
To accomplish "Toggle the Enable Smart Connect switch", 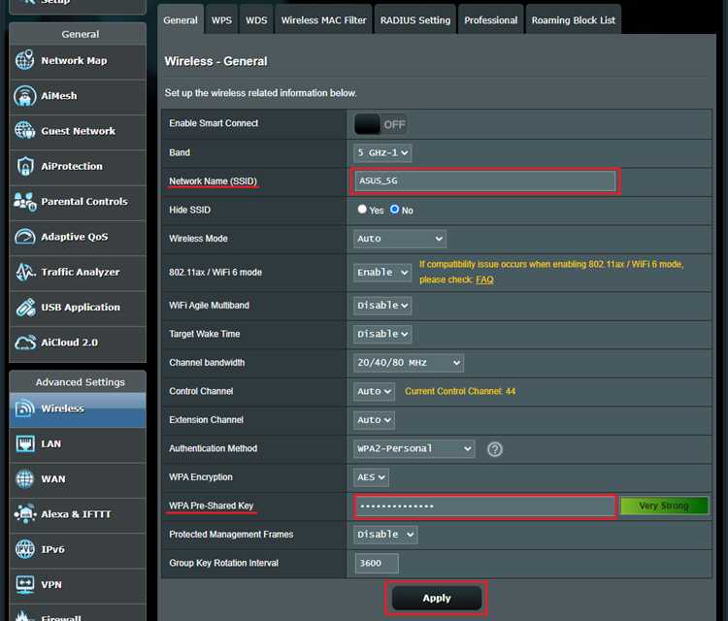I will tap(381, 124).
